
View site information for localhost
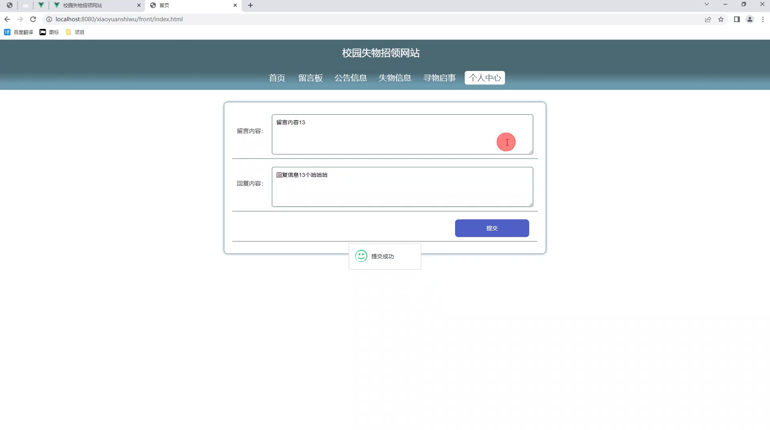(x=49, y=19)
